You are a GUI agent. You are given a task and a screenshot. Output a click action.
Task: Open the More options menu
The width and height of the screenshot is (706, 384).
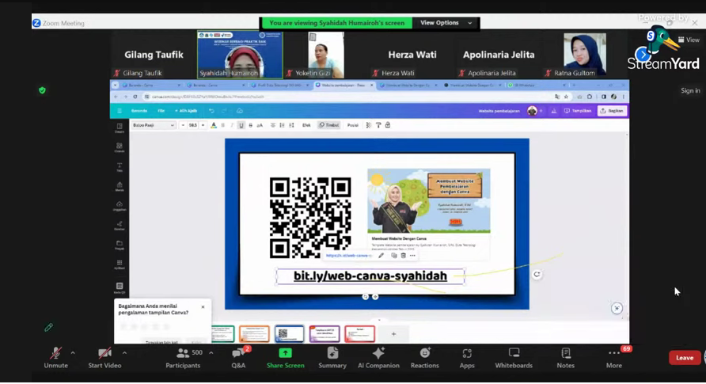(x=614, y=358)
